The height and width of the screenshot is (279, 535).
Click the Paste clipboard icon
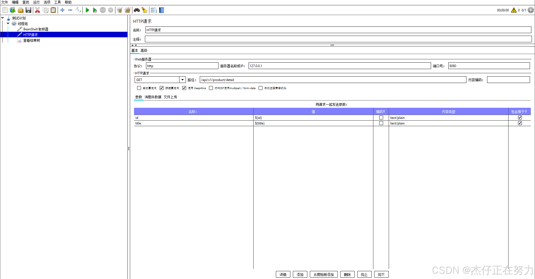tap(53, 10)
